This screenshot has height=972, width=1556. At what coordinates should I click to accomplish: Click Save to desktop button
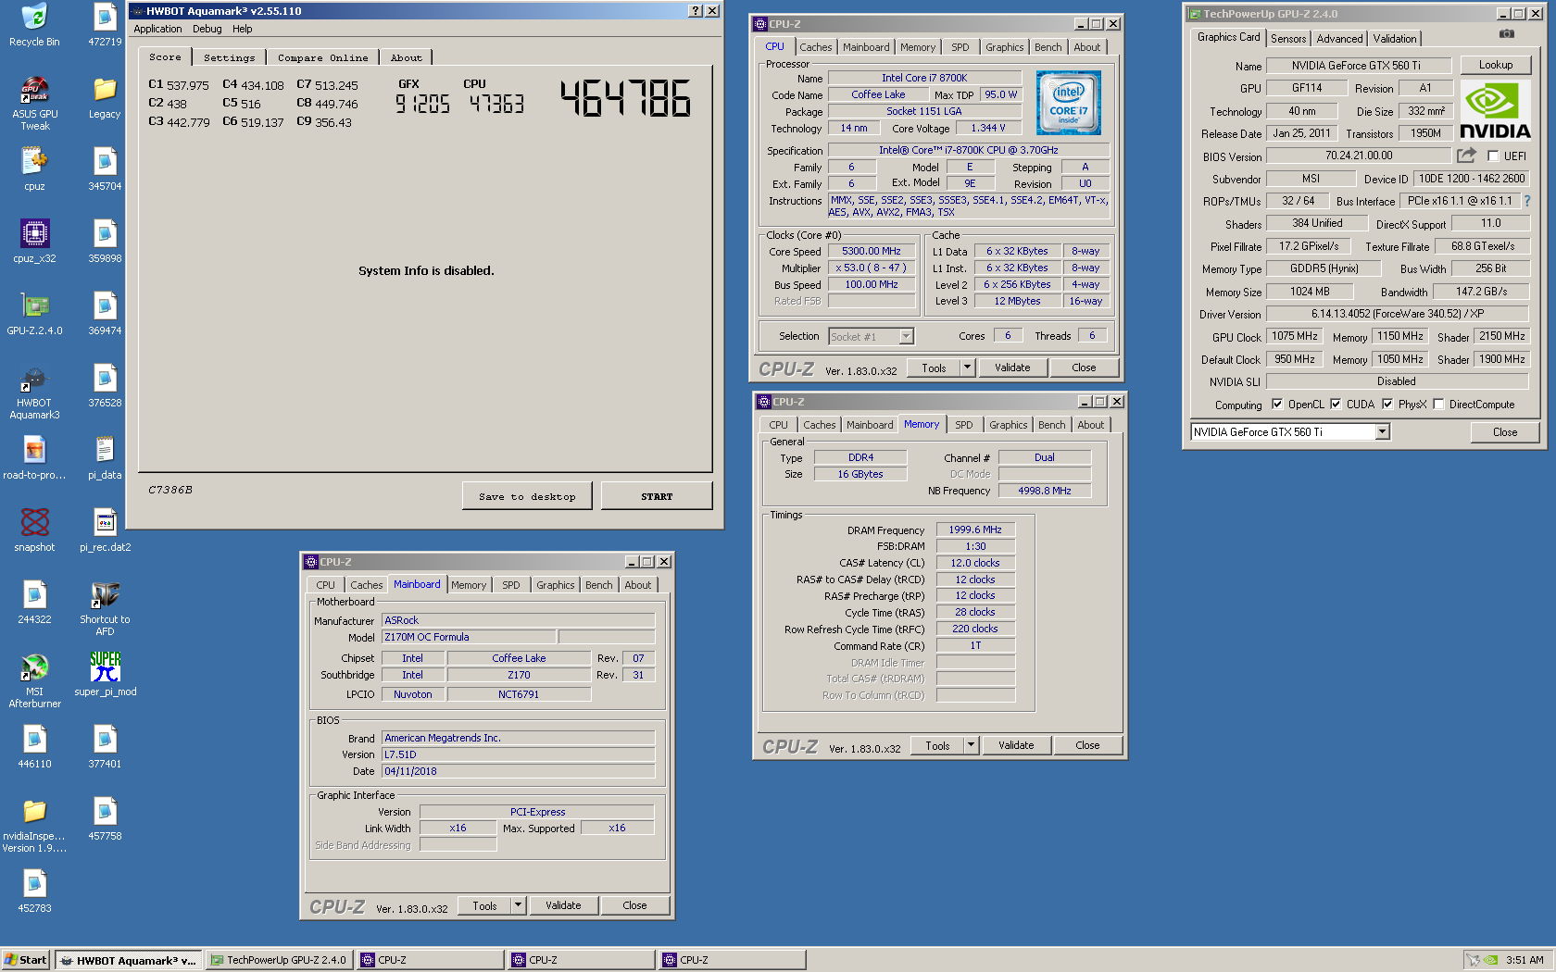[527, 496]
